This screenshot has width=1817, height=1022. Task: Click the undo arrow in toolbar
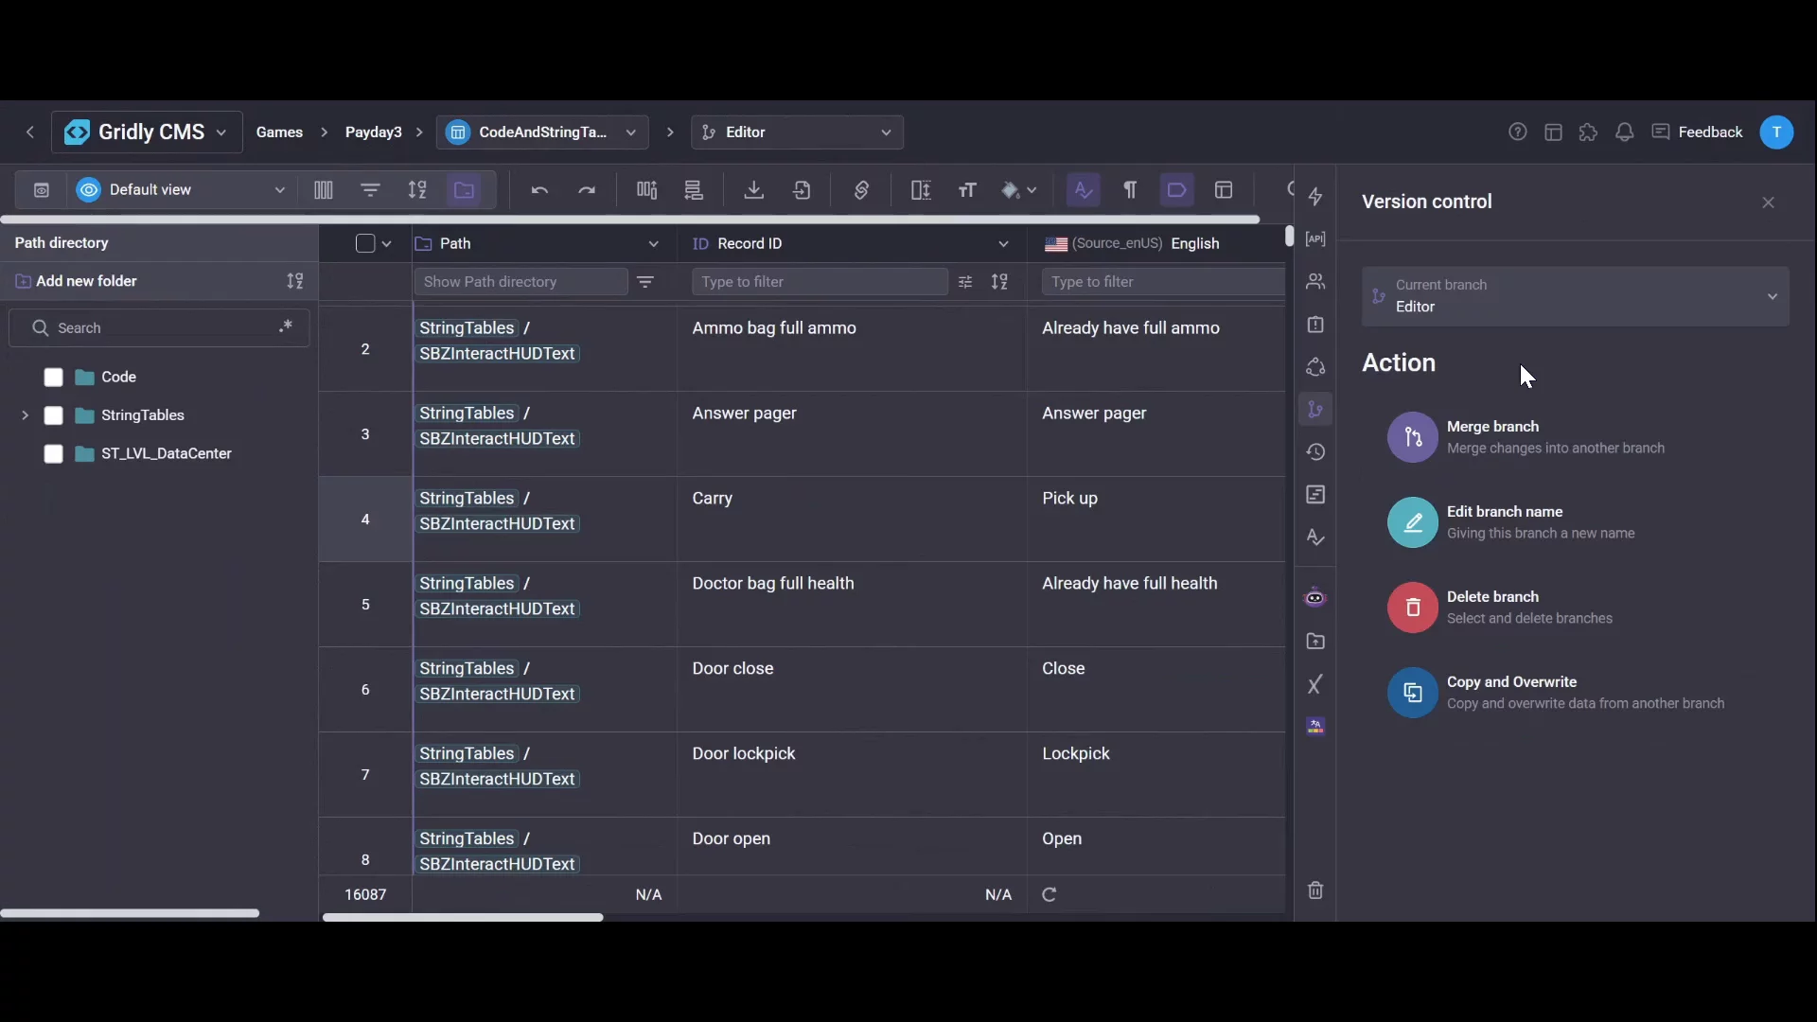pos(539,190)
